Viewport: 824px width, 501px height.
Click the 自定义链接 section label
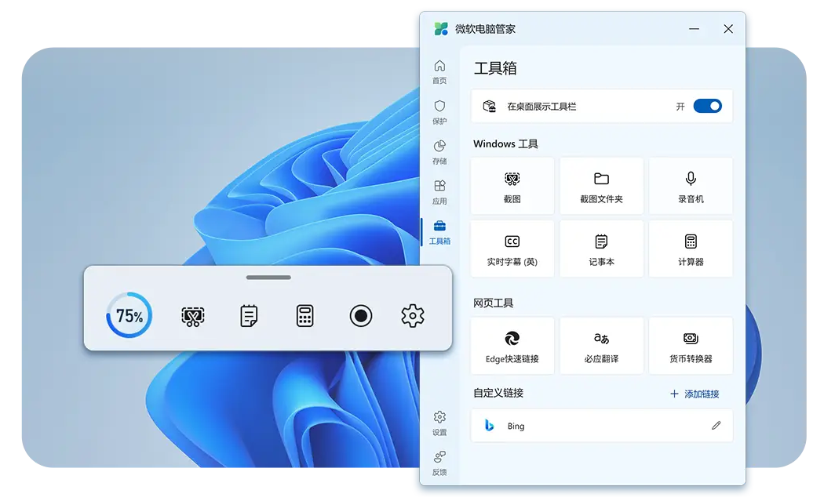498,393
